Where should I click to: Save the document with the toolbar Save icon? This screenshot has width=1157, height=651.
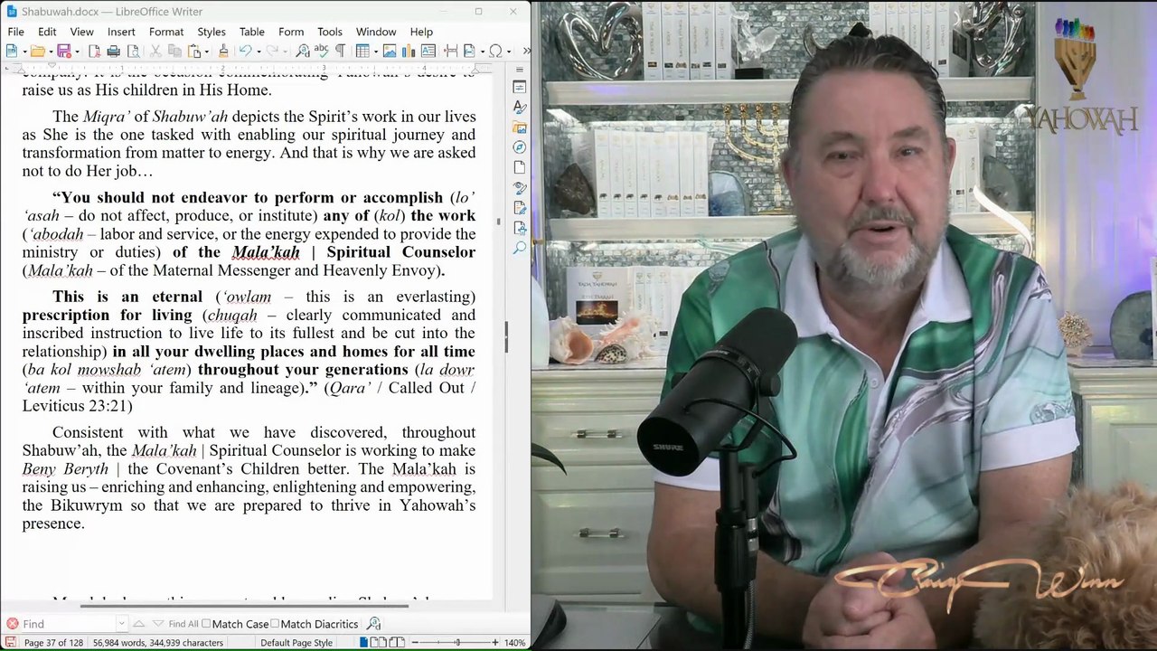tap(64, 51)
